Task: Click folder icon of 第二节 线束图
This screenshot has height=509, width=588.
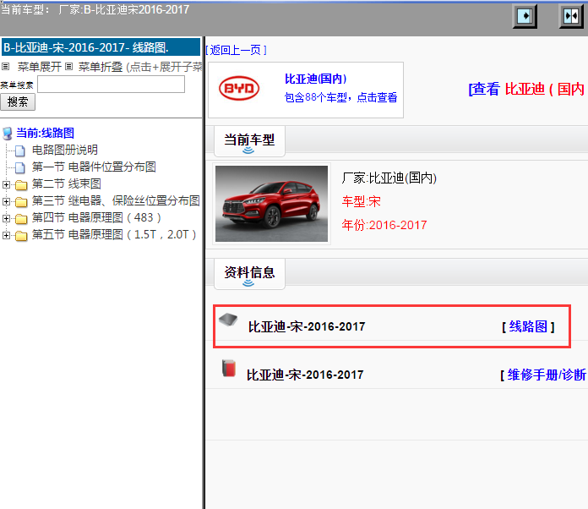Action: 21,184
